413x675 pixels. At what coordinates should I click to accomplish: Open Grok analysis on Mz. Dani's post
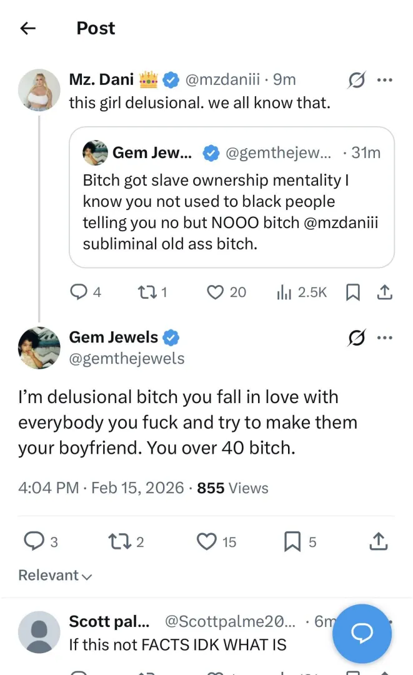(356, 79)
